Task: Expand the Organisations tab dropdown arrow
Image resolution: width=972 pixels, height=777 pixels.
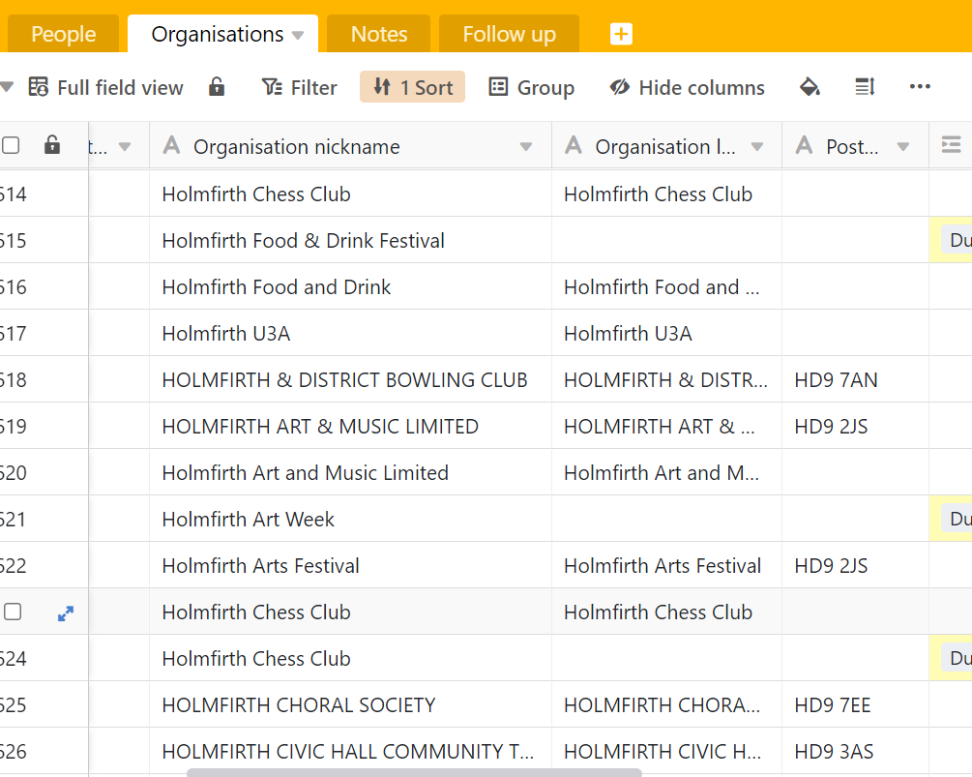Action: point(298,35)
